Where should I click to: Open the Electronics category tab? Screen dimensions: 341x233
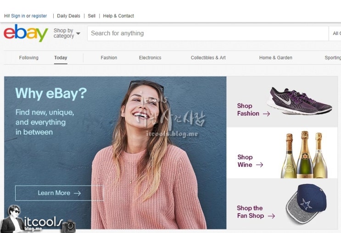[x=150, y=58]
